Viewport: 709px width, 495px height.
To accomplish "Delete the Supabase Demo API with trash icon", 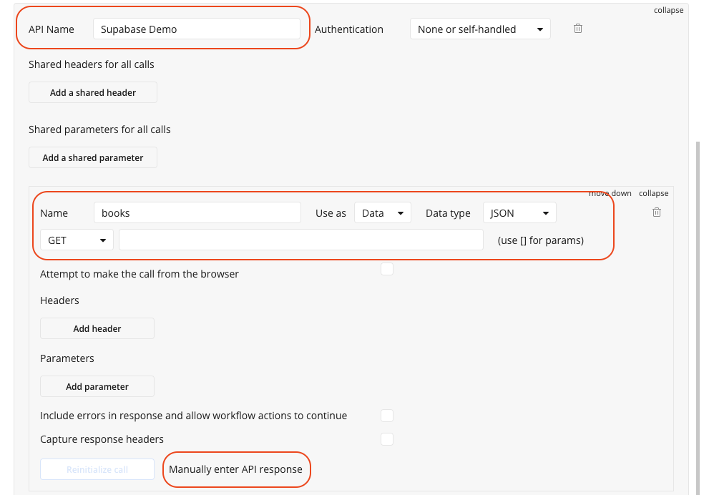I will [578, 29].
